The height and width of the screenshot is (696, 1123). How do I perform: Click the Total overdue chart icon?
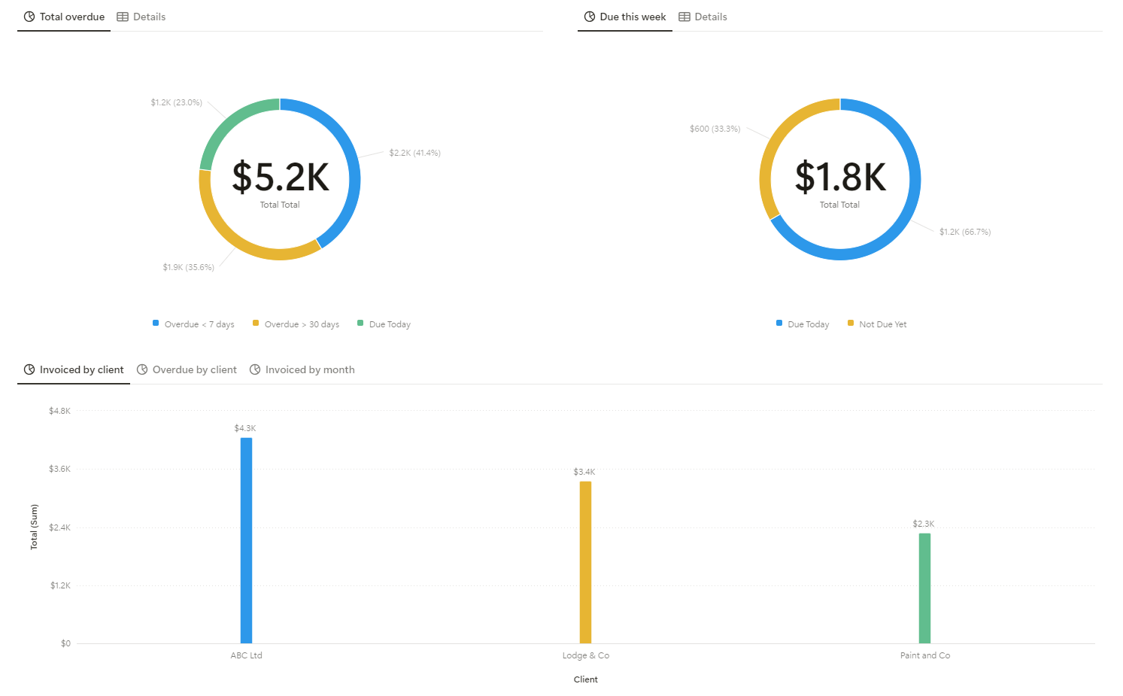(x=29, y=17)
